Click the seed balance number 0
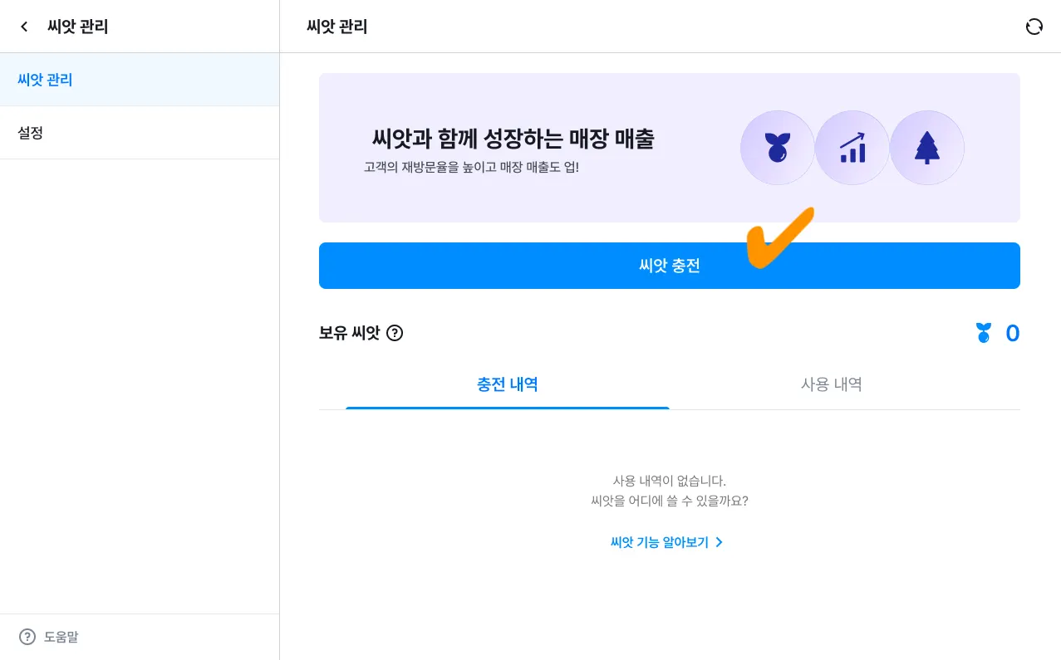The width and height of the screenshot is (1061, 660). pyautogui.click(x=1012, y=334)
